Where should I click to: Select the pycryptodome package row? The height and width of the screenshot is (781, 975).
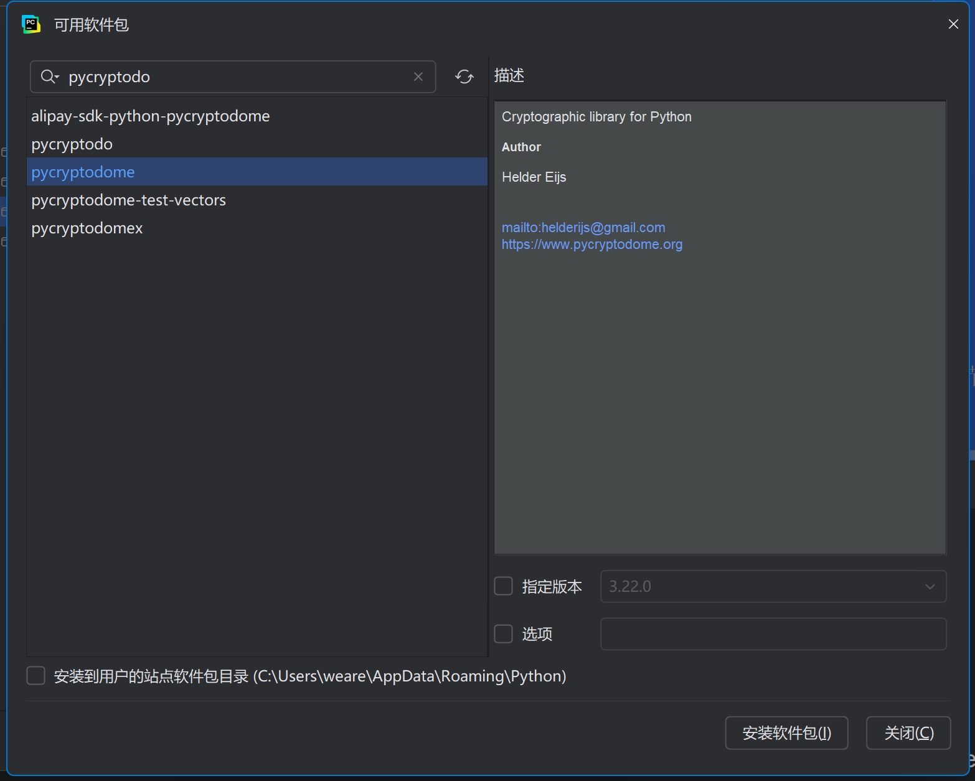pyautogui.click(x=257, y=172)
